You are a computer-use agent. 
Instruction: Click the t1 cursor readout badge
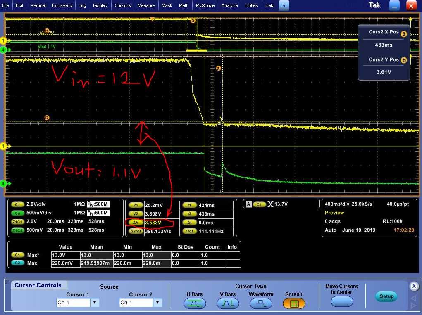tap(189, 205)
